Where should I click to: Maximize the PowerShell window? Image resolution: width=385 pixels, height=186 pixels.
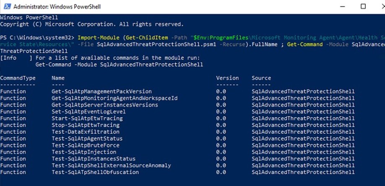coord(363,6)
